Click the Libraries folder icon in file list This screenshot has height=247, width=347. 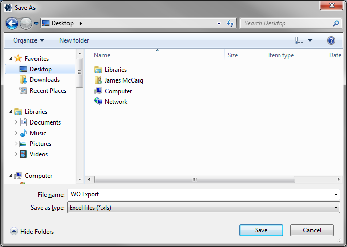tap(98, 70)
